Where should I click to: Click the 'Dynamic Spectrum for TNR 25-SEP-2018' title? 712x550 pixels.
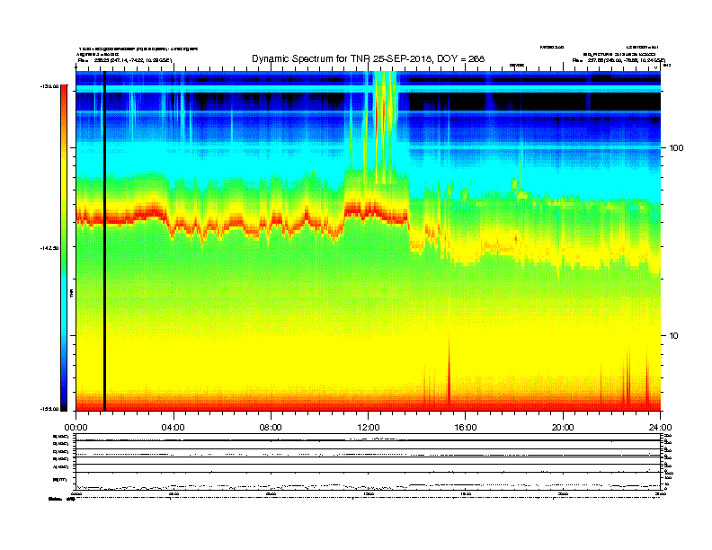368,58
